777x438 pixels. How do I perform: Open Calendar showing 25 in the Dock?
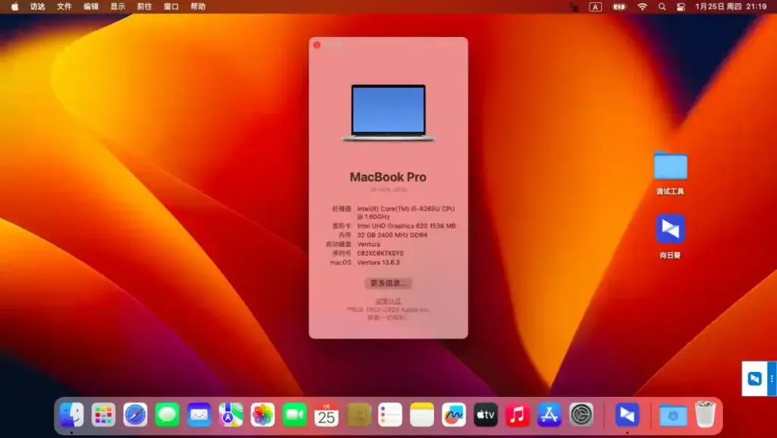click(x=326, y=414)
